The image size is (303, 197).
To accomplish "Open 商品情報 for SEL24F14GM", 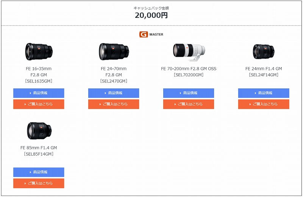I will point(264,93).
